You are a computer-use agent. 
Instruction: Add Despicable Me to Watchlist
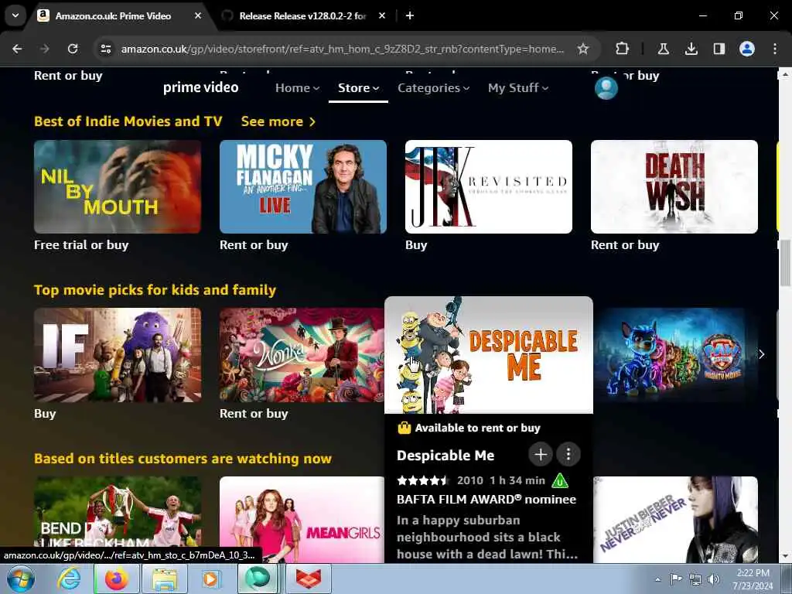pos(541,455)
